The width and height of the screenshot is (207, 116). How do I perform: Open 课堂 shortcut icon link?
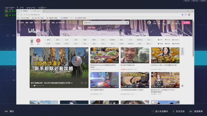pyautogui.click(x=167, y=44)
